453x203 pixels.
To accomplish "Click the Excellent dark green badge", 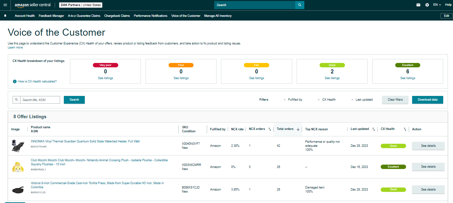I will tap(408, 65).
